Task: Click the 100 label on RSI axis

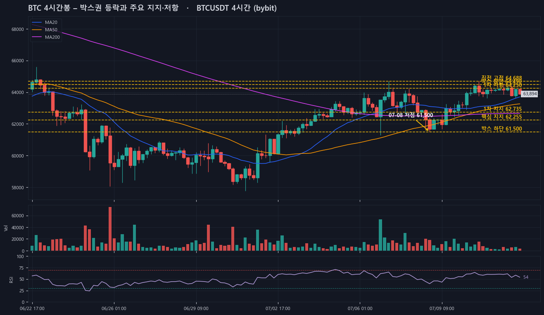Action: (x=20, y=256)
